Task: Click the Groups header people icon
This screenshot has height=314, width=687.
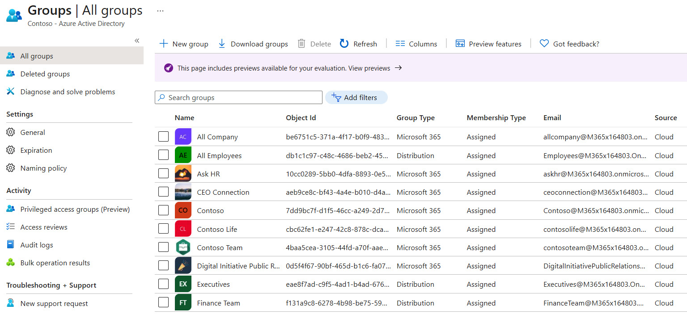Action: pyautogui.click(x=14, y=15)
